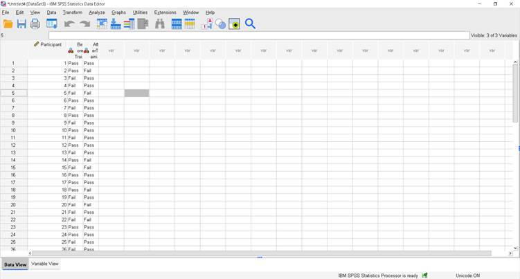This screenshot has height=279, width=520.
Task: Toggle the Value Labels display icon
Action: click(x=207, y=24)
